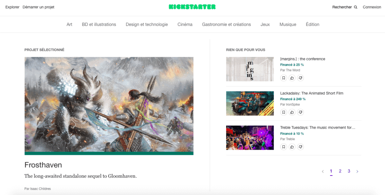The width and height of the screenshot is (385, 195).
Task: Open the green Frosthaven funding progress bar
Action: tap(109, 153)
